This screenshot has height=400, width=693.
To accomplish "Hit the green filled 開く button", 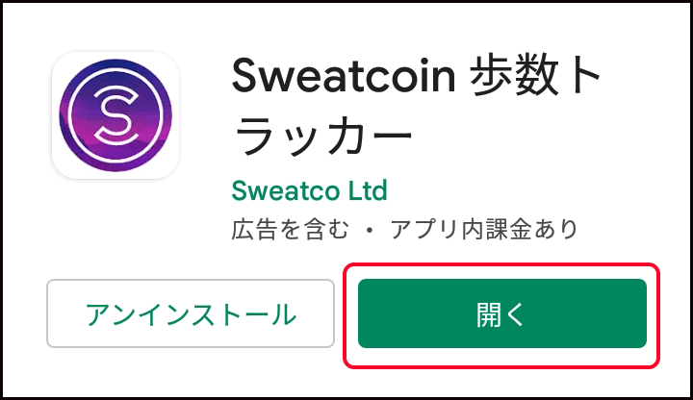I will 501,313.
